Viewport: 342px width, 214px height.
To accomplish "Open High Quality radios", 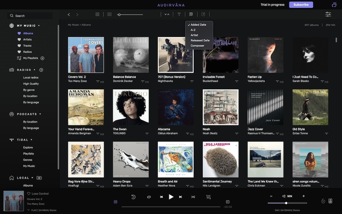I will pos(31,84).
